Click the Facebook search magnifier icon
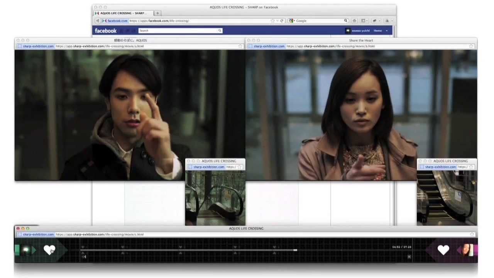Screen dimensions: 494x278 (x=220, y=31)
